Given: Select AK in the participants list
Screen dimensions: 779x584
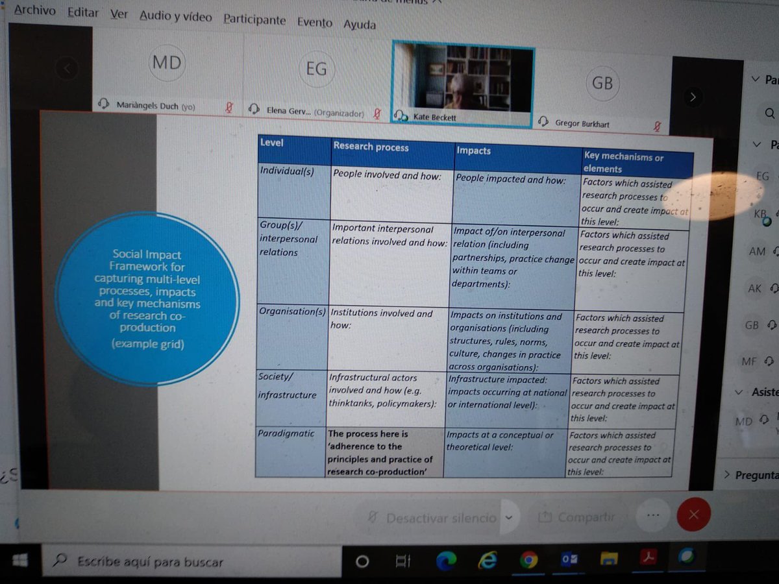Looking at the screenshot, I should point(754,289).
